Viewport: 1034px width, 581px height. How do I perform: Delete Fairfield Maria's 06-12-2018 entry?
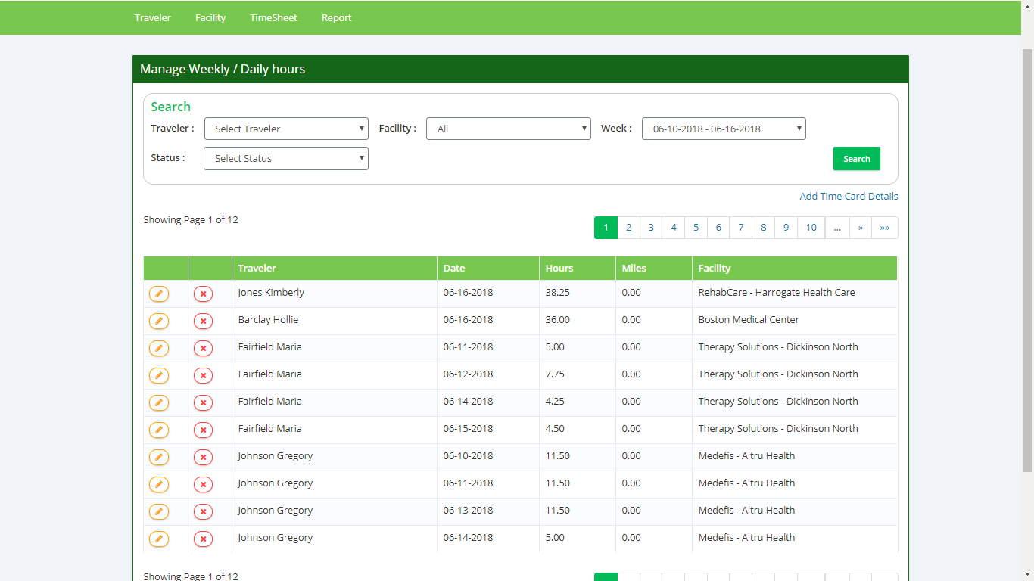[203, 375]
